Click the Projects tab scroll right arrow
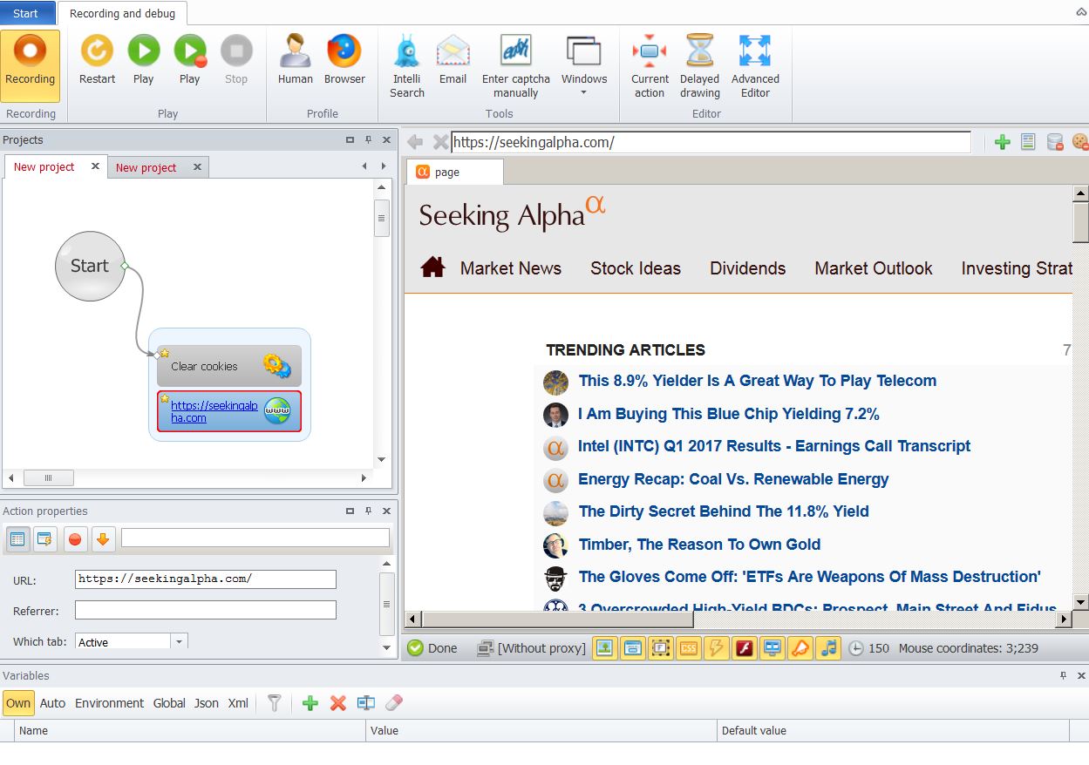The height and width of the screenshot is (765, 1089). 383,166
